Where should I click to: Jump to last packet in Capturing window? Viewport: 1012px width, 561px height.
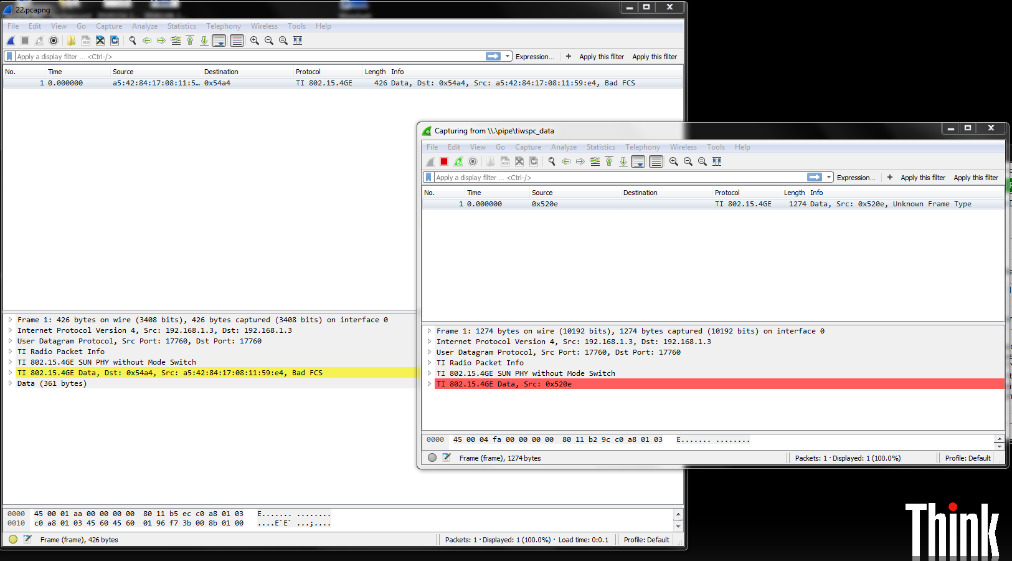click(x=623, y=161)
